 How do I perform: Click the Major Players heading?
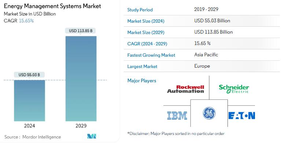(142, 81)
